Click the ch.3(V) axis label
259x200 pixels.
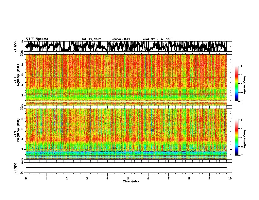(15, 168)
